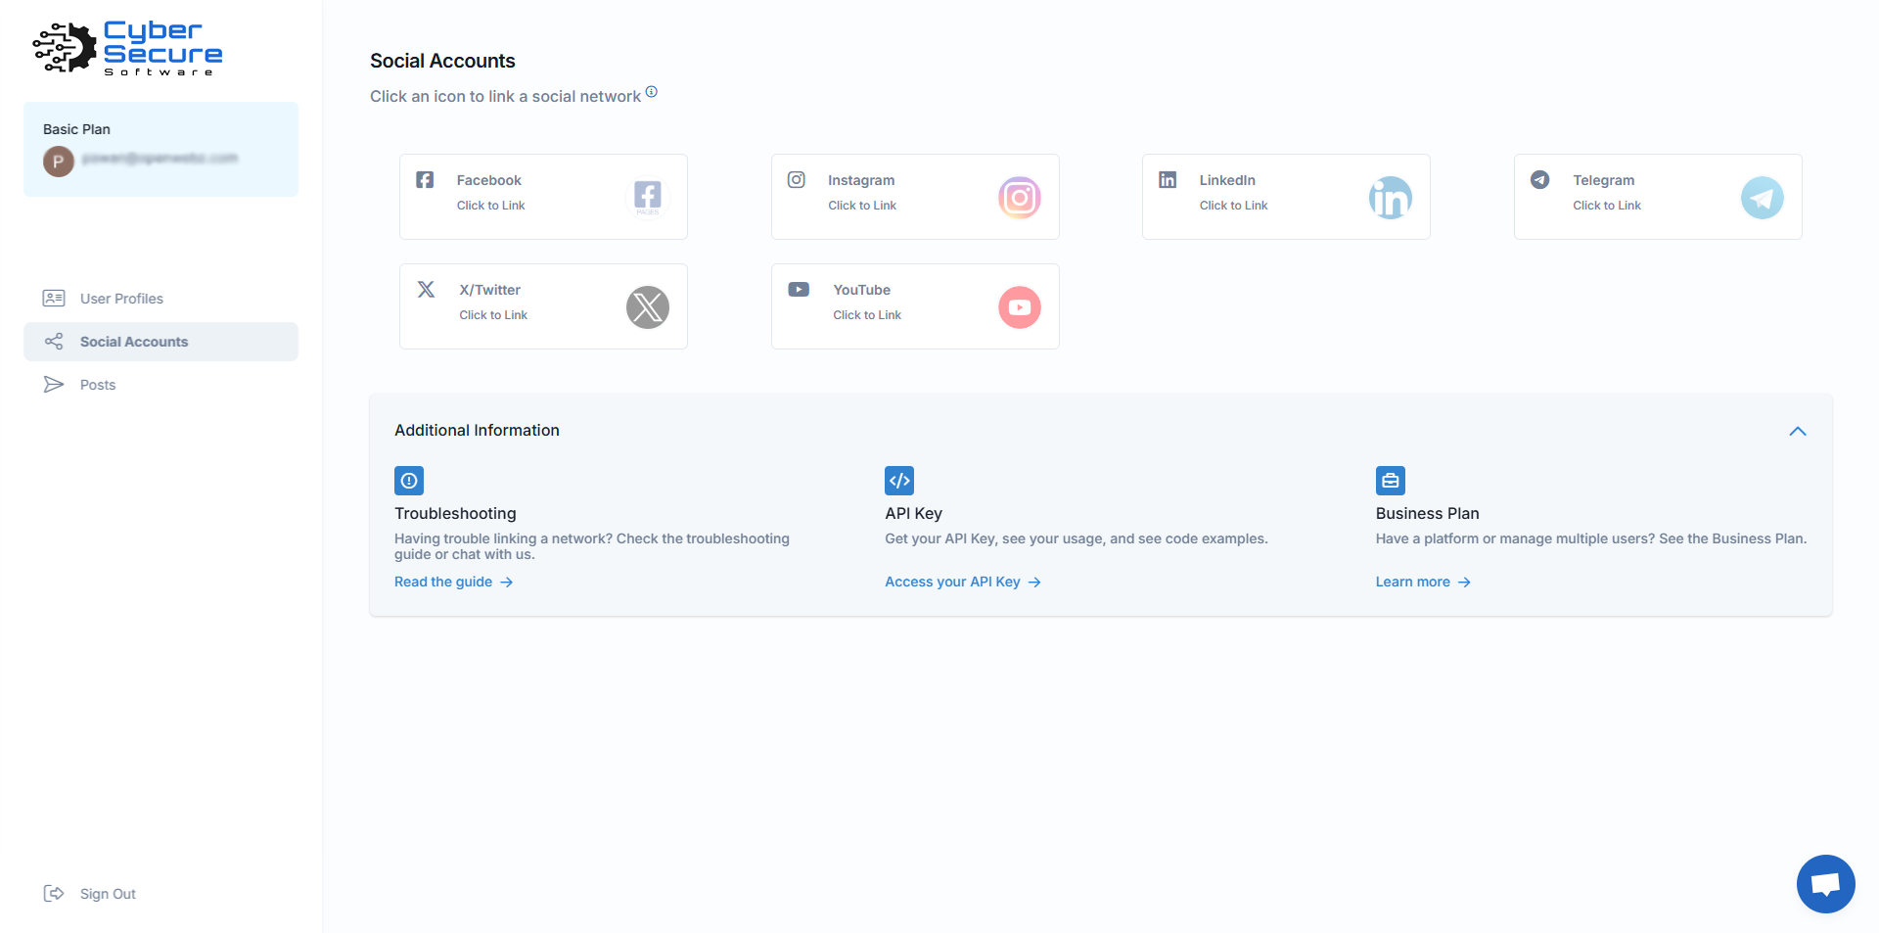Screen dimensions: 1879x933
Task: Click the small LinkedIn square icon
Action: (1168, 180)
